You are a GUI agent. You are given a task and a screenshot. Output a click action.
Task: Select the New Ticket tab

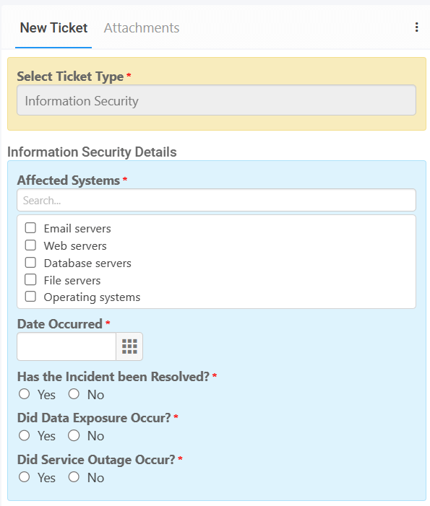pos(53,27)
